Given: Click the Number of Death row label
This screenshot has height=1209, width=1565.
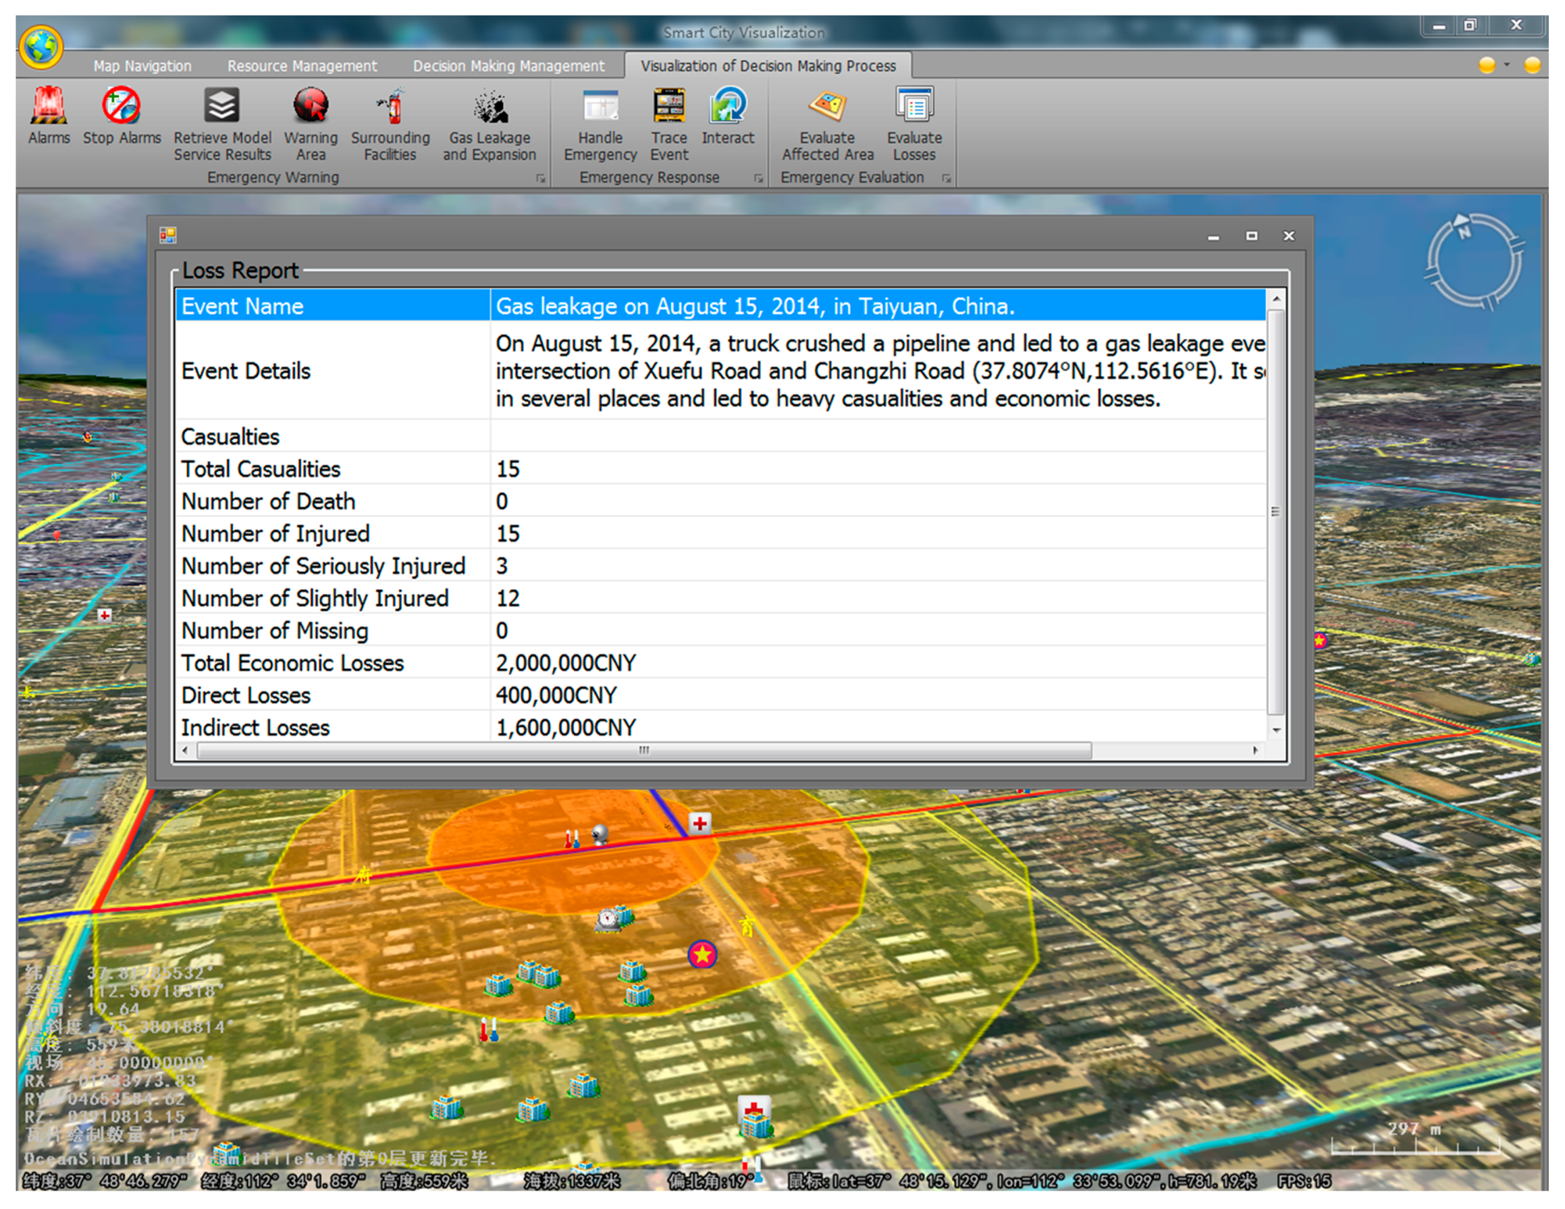Looking at the screenshot, I should click(268, 501).
